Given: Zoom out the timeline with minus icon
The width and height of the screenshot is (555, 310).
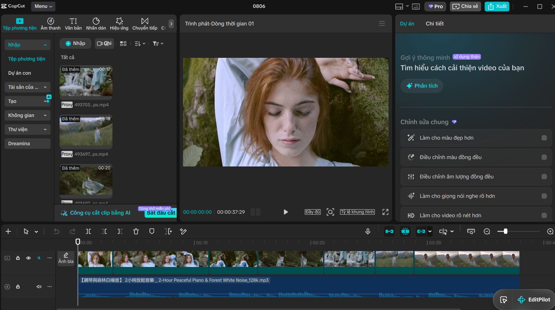Looking at the screenshot, I should (487, 231).
